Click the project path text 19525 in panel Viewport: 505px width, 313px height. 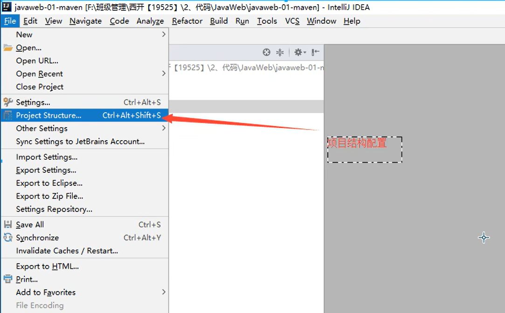(189, 68)
